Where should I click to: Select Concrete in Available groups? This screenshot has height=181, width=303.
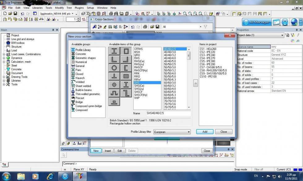(81, 54)
